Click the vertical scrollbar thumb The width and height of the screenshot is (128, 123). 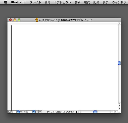tap(119, 63)
